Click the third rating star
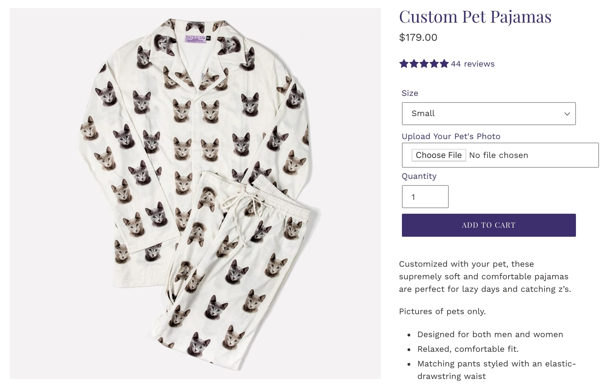The image size is (606, 387). (x=424, y=64)
